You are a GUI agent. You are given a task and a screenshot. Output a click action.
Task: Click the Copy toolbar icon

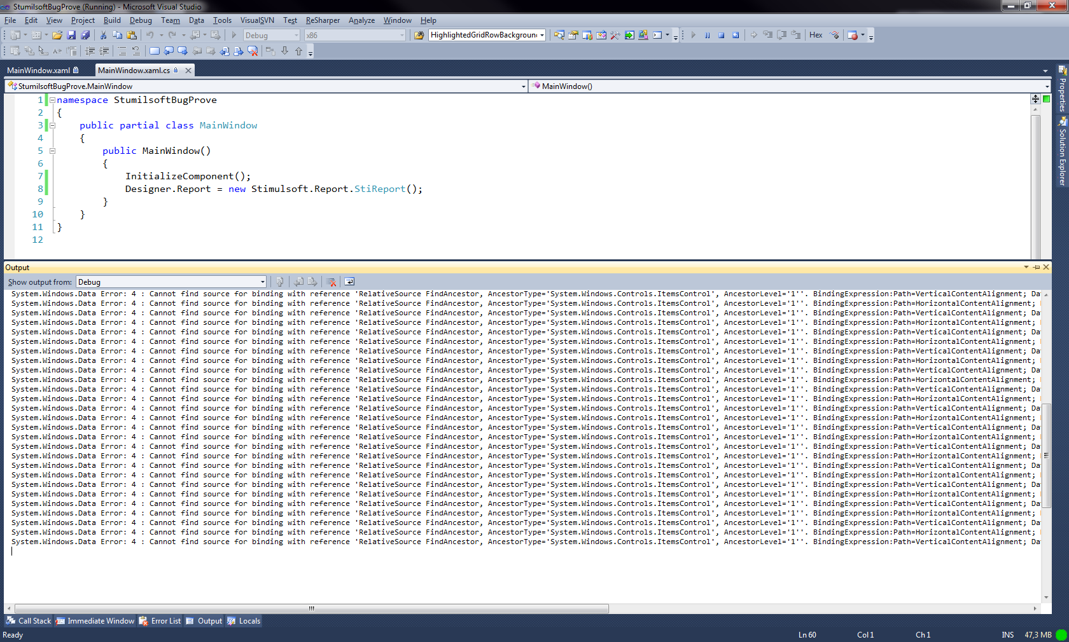pos(117,36)
